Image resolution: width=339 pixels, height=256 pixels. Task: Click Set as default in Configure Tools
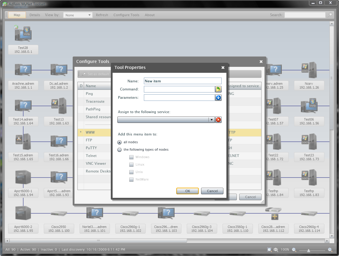96,74
